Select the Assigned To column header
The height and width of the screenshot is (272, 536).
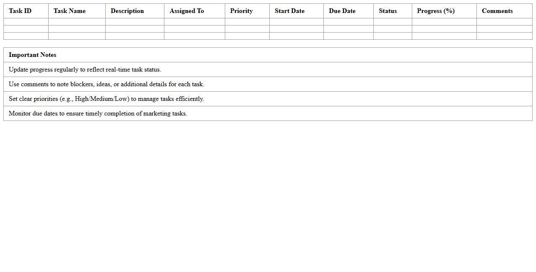pos(187,11)
